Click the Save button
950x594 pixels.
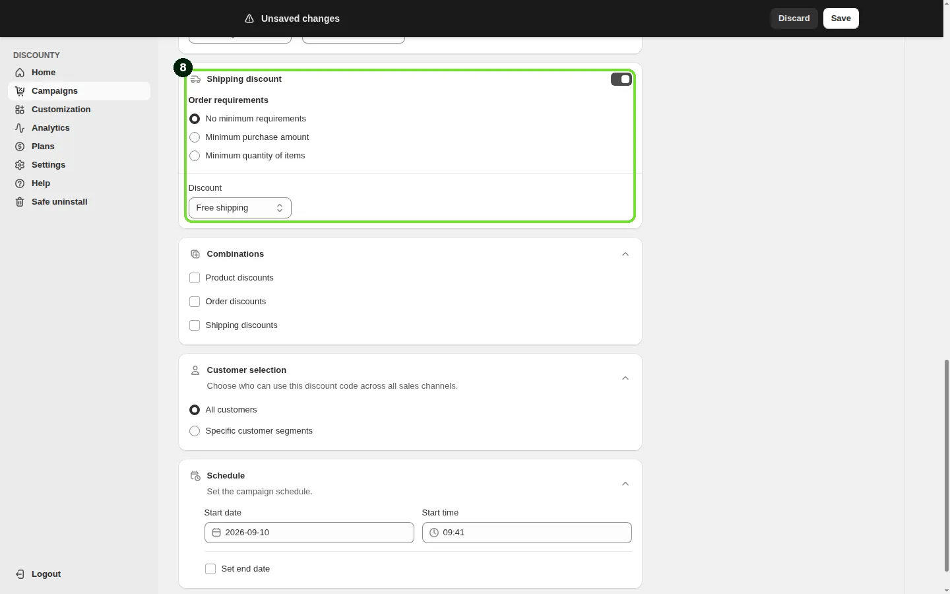coord(841,18)
